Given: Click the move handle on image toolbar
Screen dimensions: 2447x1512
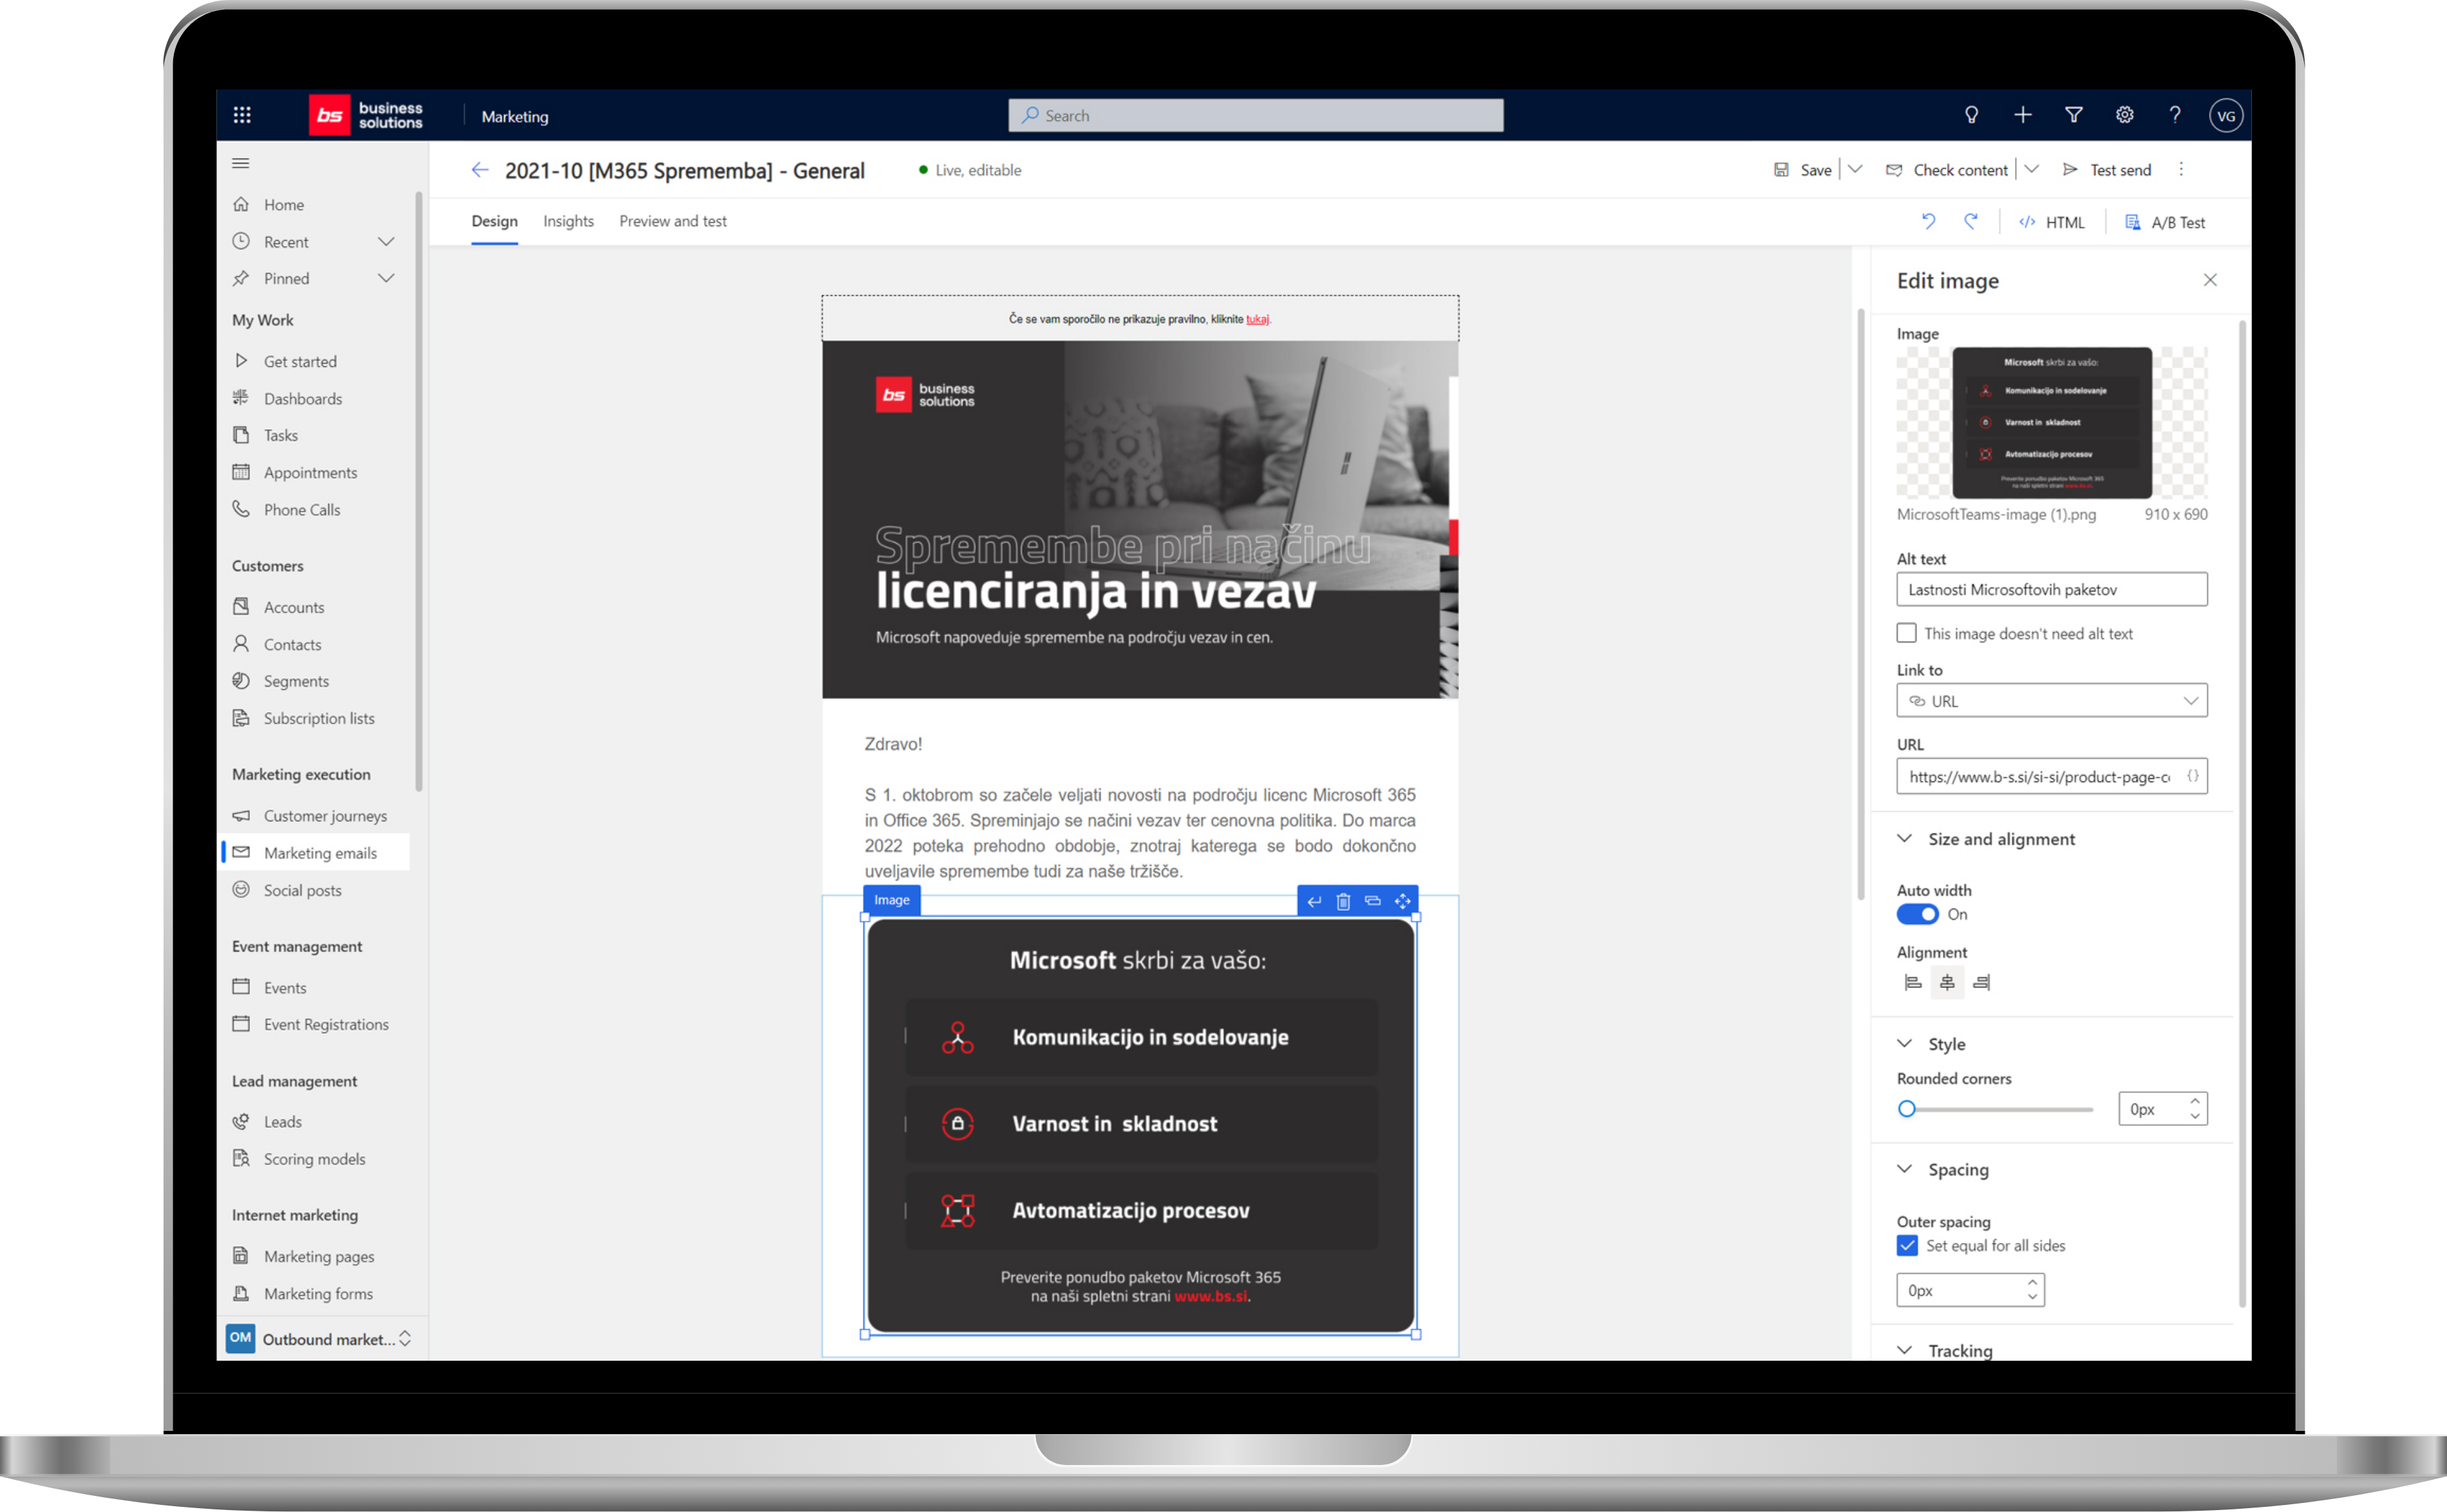Looking at the screenshot, I should pyautogui.click(x=1403, y=901).
